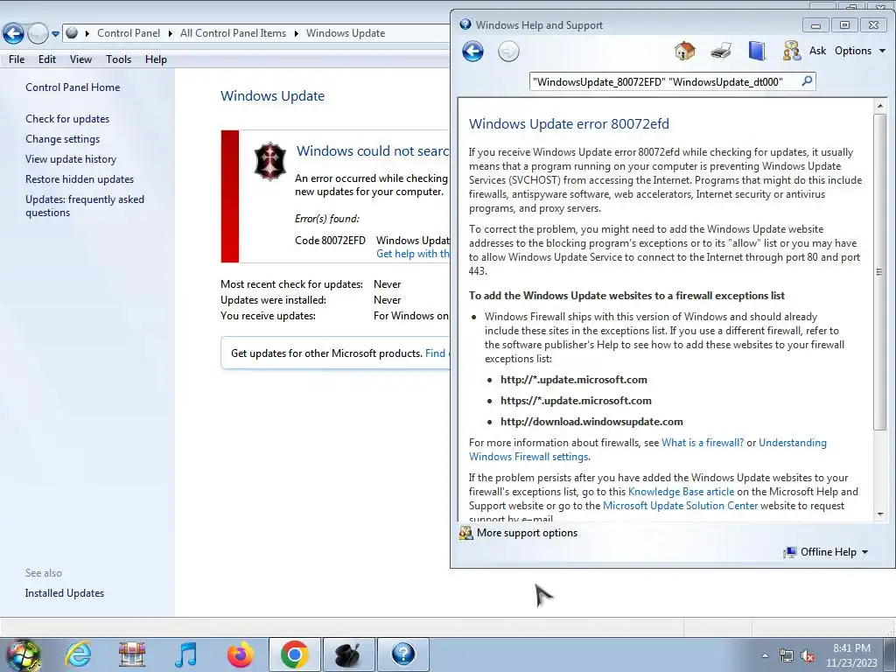Click Find link for other Microsoft products

[437, 353]
